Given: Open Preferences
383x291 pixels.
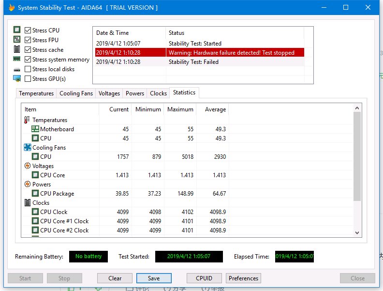Looking at the screenshot, I should [244, 278].
